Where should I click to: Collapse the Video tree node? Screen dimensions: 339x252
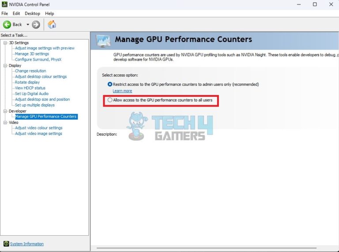tap(5, 122)
